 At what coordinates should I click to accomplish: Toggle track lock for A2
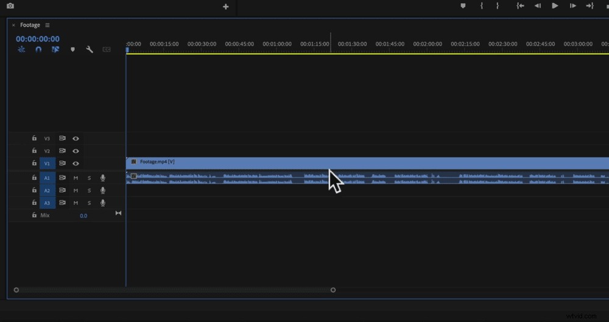point(34,190)
